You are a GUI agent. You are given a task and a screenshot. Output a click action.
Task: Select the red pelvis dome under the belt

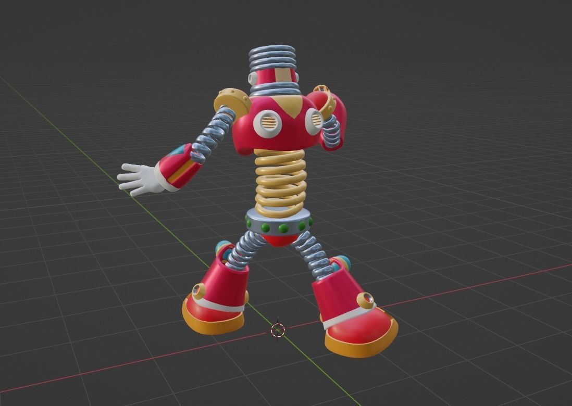click(280, 240)
